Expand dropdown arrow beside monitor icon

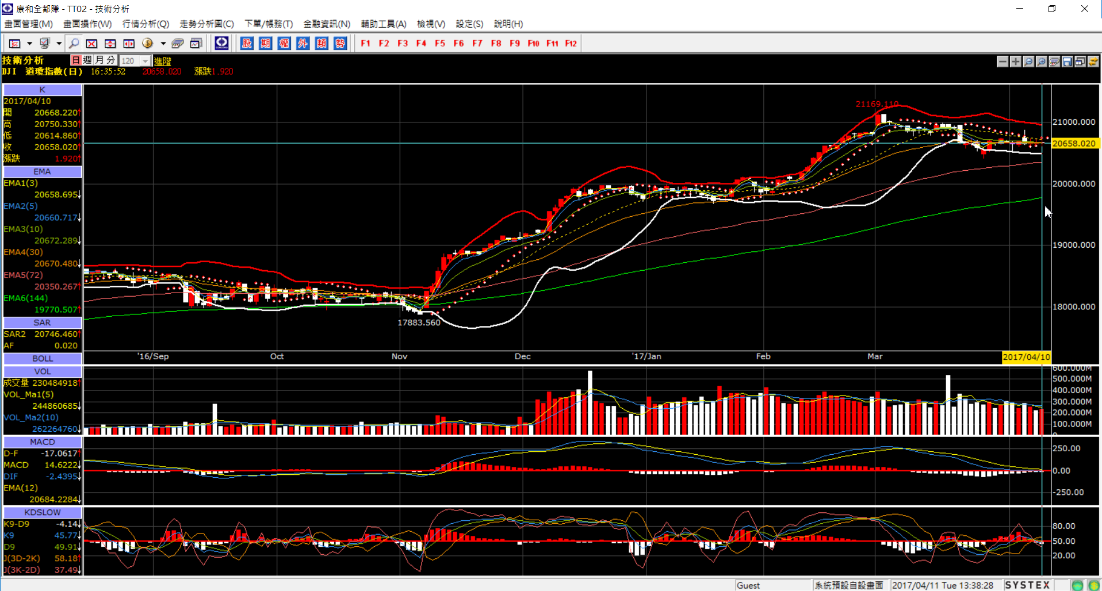coord(59,44)
